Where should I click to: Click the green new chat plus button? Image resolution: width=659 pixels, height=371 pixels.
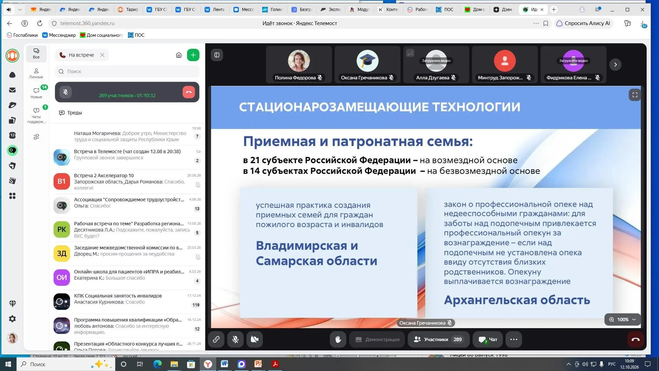[193, 55]
